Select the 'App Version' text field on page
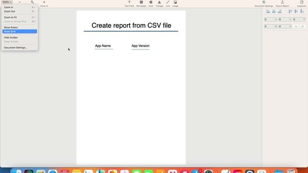Image resolution: width=308 pixels, height=173 pixels. click(x=141, y=46)
